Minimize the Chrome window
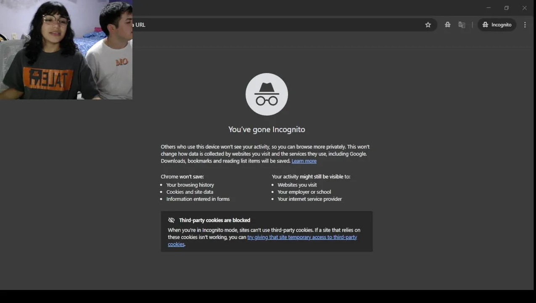The height and width of the screenshot is (303, 536). [x=488, y=8]
